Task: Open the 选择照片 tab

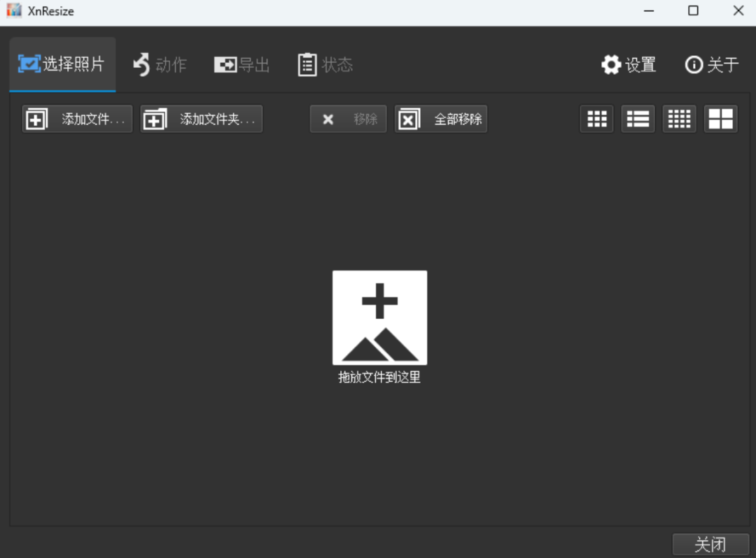Action: tap(62, 64)
